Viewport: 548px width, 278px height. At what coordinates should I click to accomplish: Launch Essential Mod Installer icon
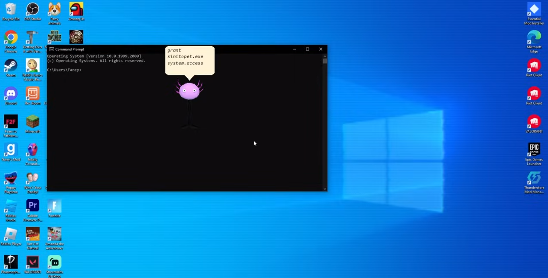(534, 13)
